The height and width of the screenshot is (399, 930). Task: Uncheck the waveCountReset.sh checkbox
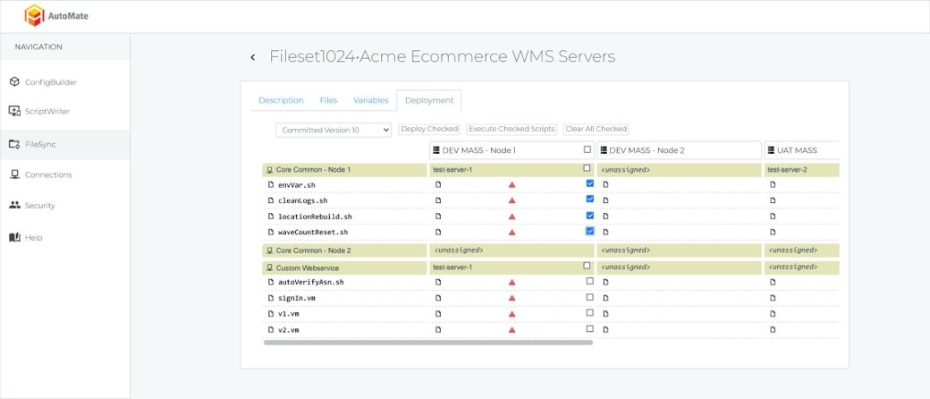coord(589,231)
